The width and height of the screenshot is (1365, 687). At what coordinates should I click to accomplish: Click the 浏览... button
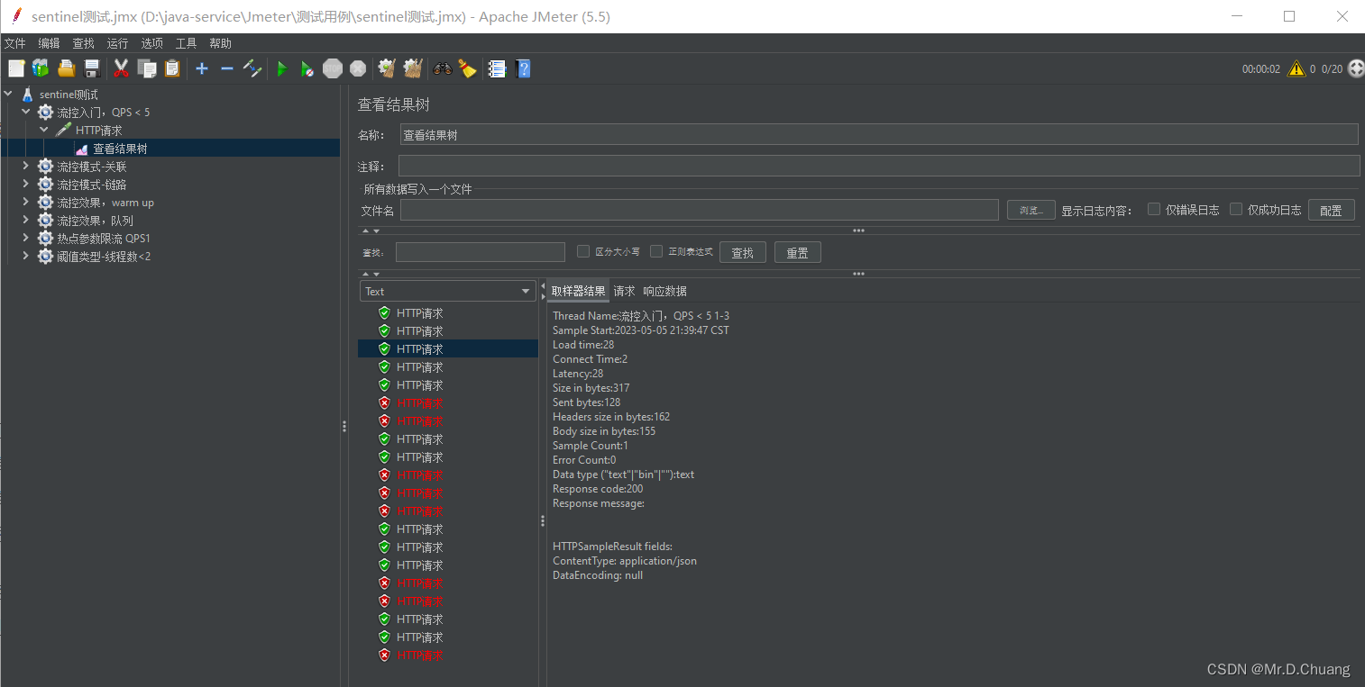1031,210
